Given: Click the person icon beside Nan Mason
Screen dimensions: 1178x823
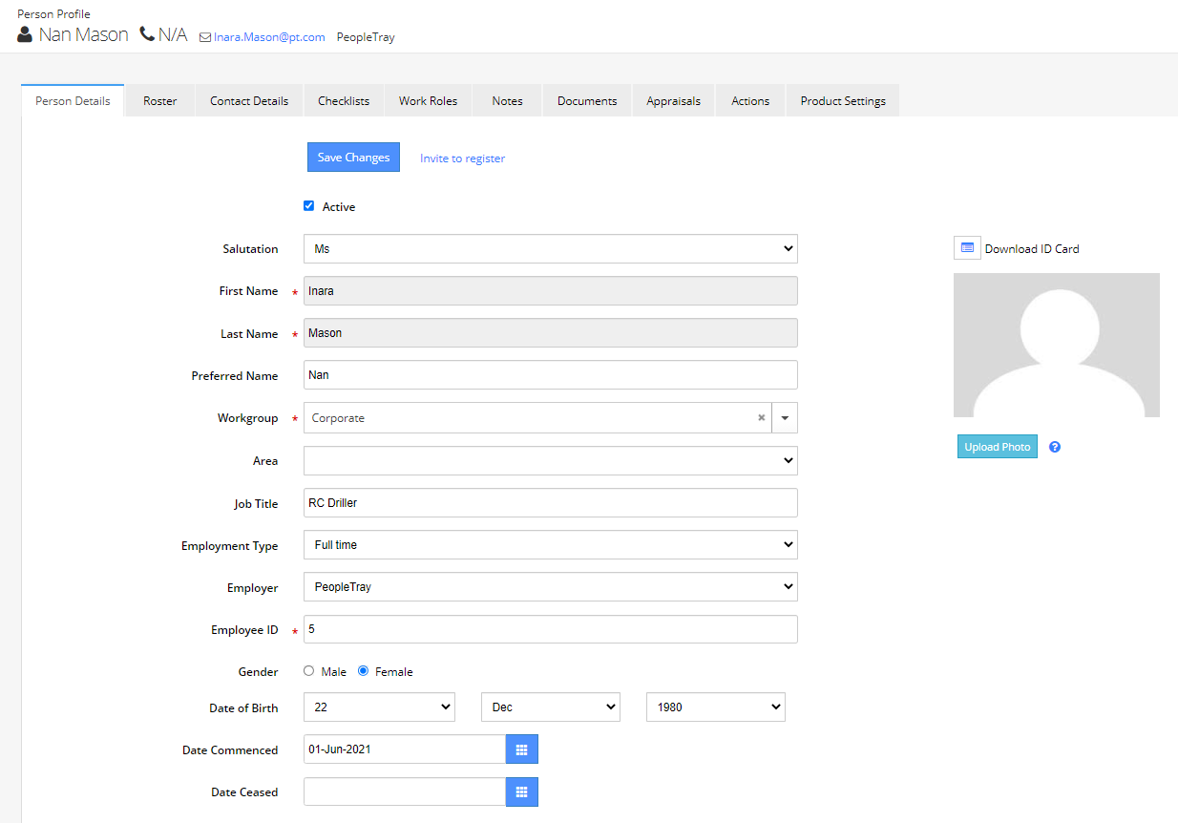Looking at the screenshot, I should click(x=24, y=34).
